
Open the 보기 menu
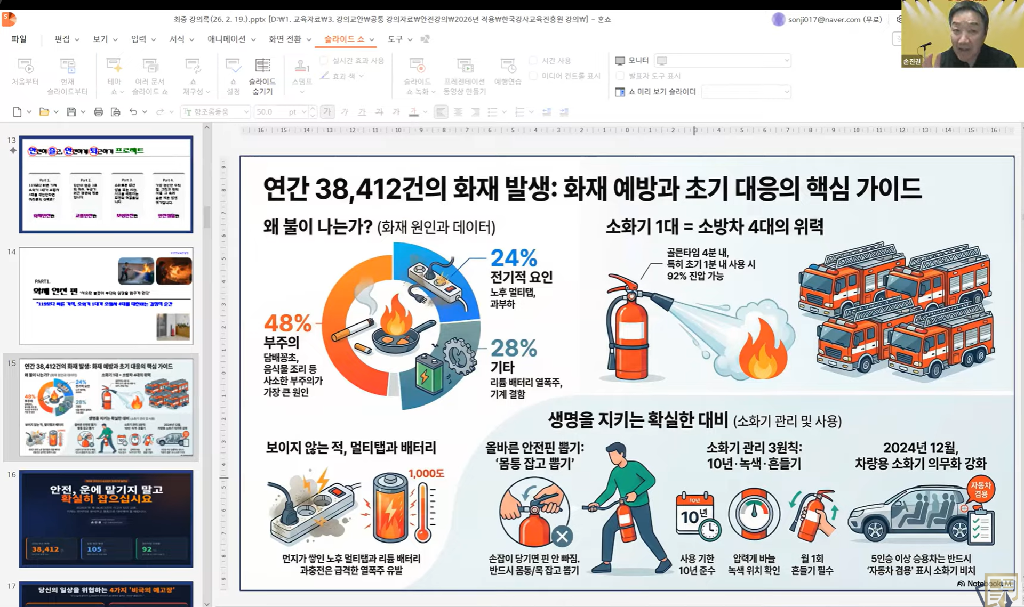click(x=105, y=39)
